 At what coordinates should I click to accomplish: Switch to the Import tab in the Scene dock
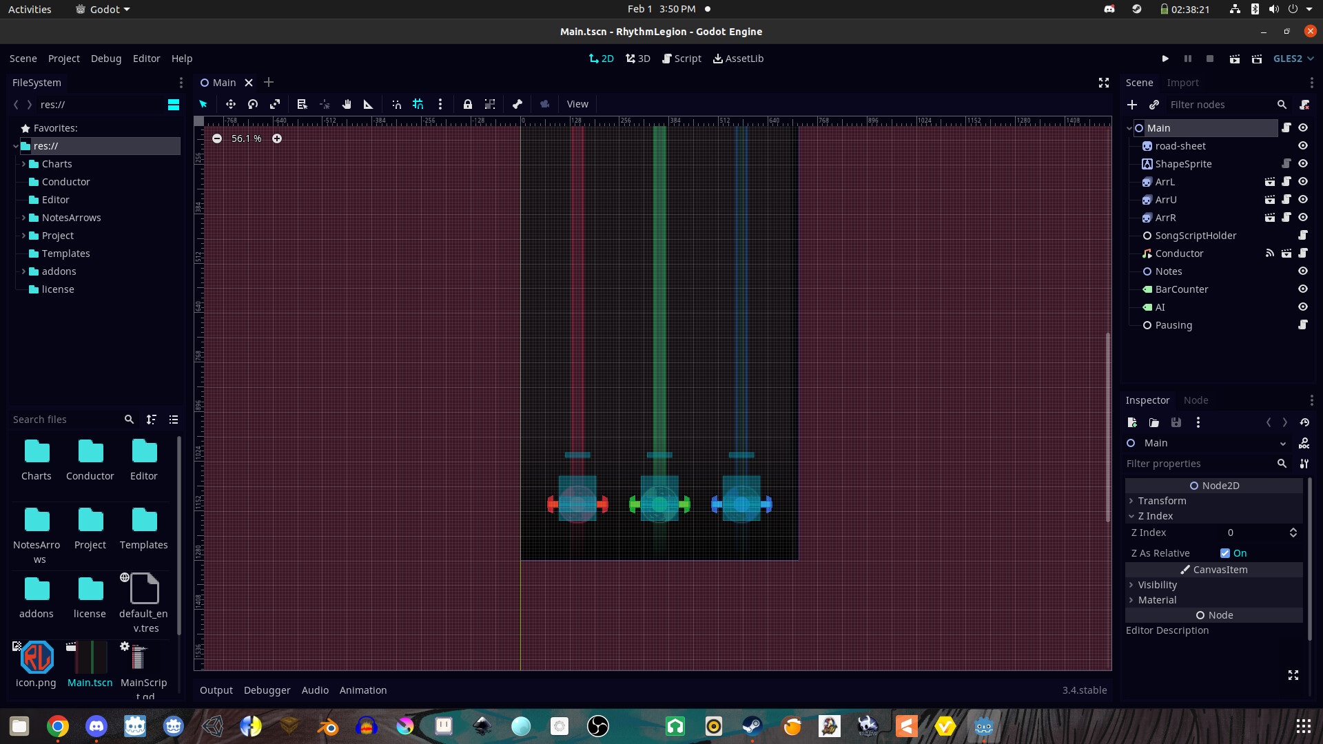[x=1184, y=82]
